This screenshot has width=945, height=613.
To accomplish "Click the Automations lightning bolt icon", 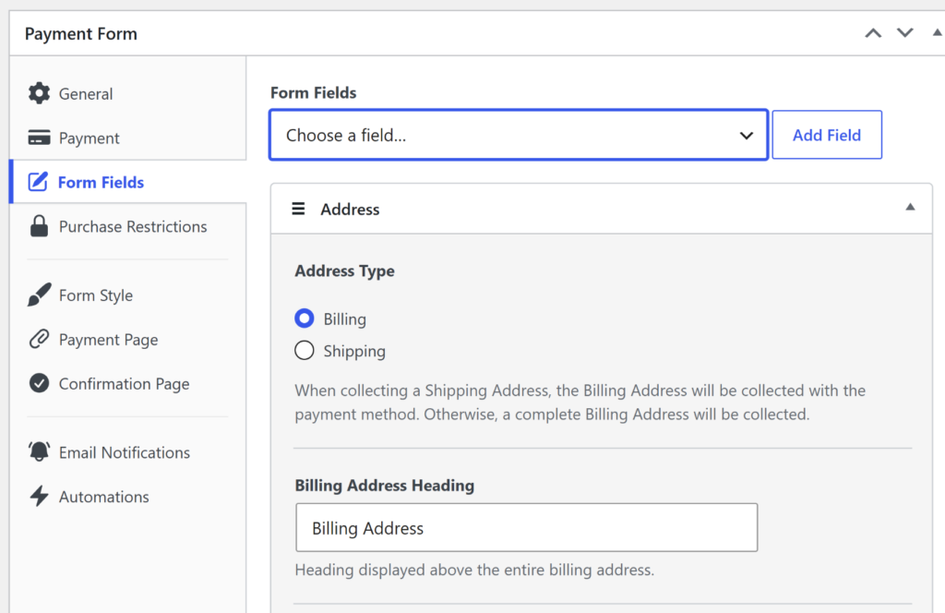I will [39, 496].
